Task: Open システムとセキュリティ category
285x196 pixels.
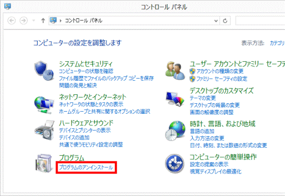Action: pyautogui.click(x=85, y=64)
